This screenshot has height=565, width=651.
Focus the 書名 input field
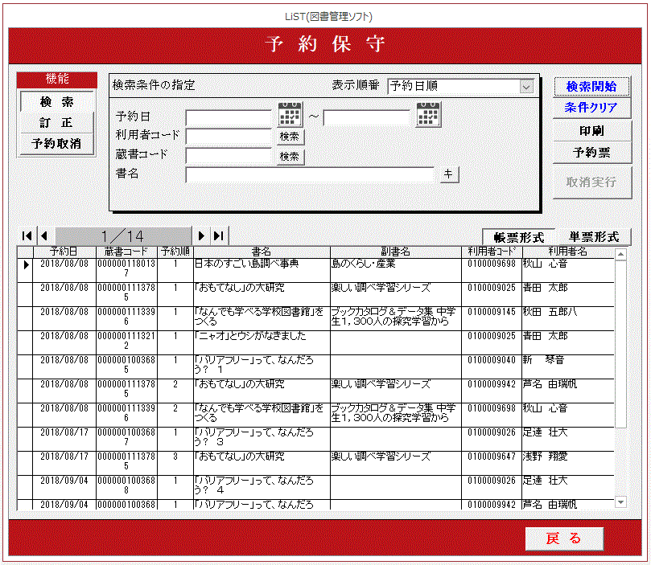(x=310, y=175)
